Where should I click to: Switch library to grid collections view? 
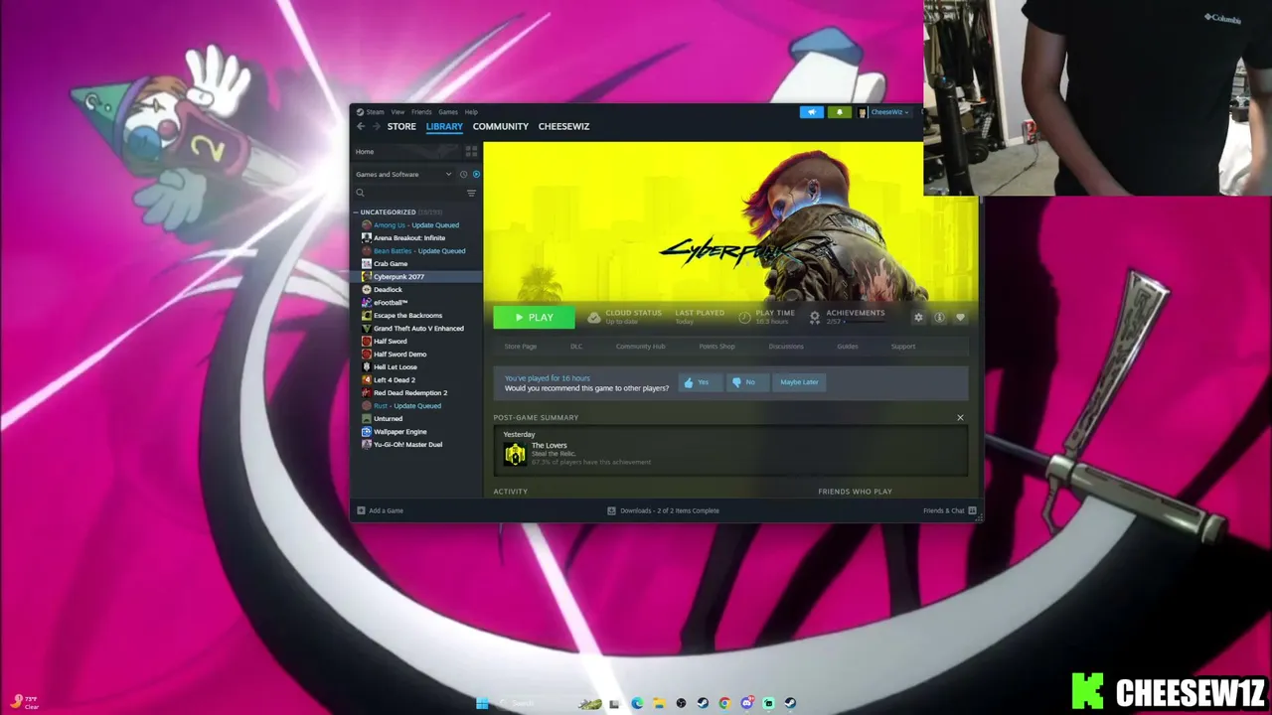point(471,152)
